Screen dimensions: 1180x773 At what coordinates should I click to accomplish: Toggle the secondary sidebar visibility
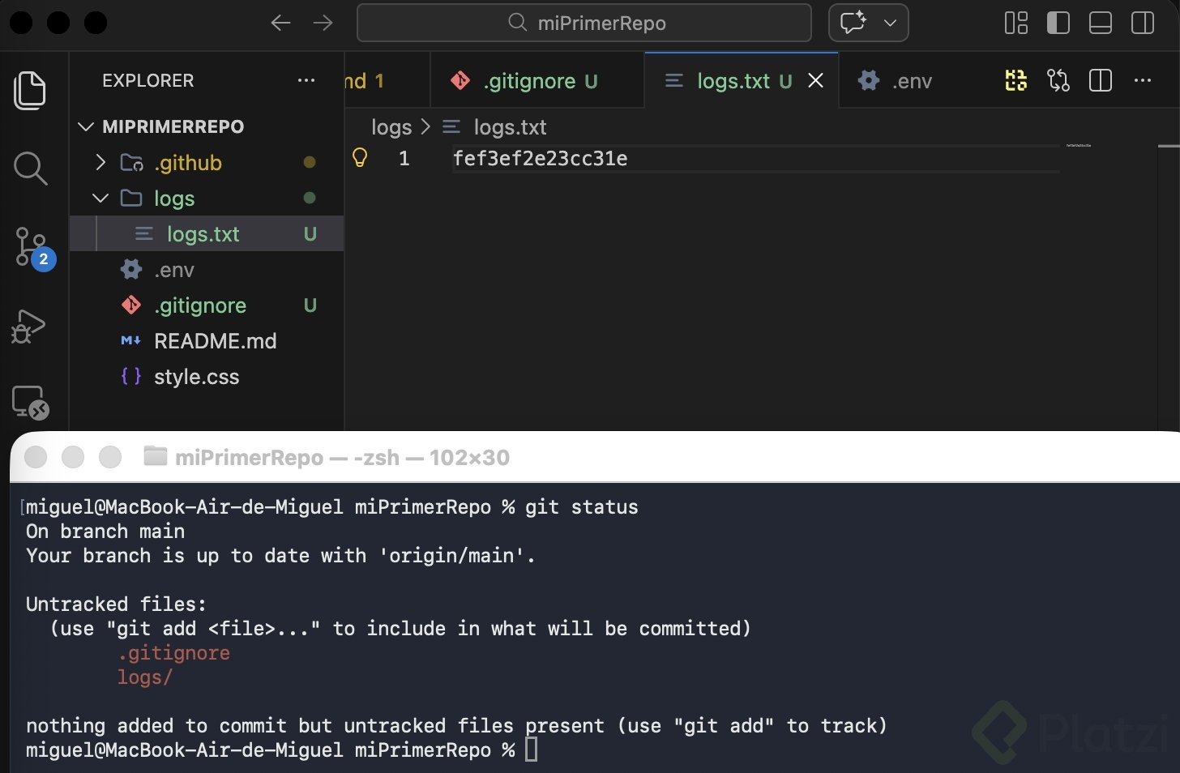coord(1143,23)
